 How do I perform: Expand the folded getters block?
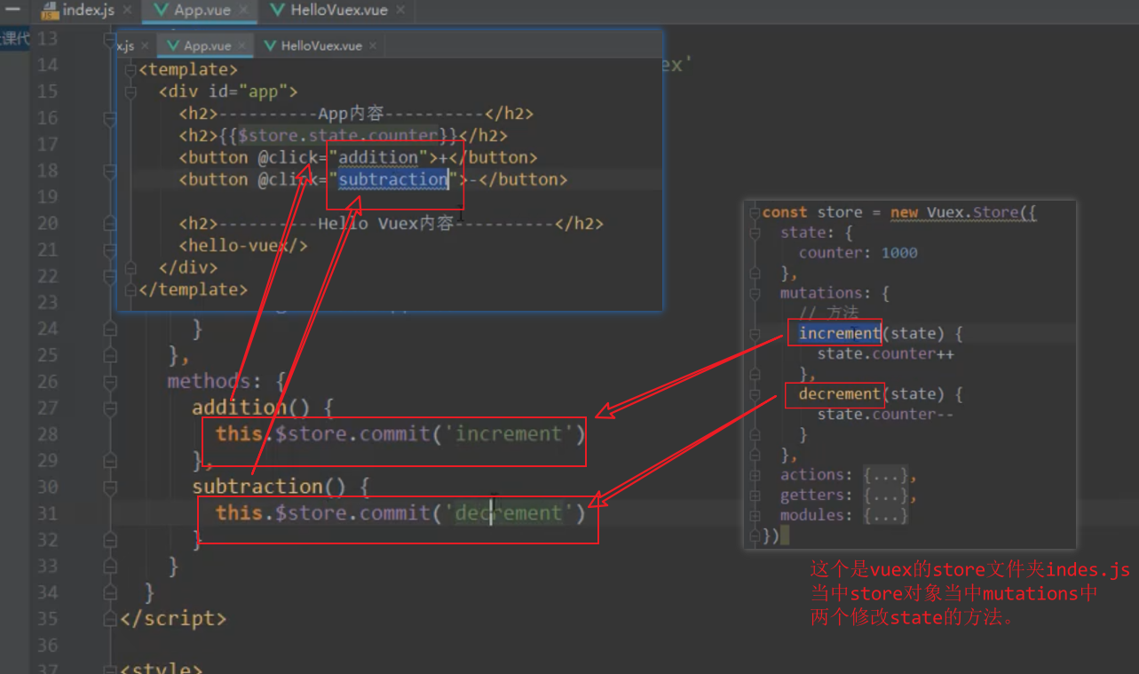(x=755, y=496)
